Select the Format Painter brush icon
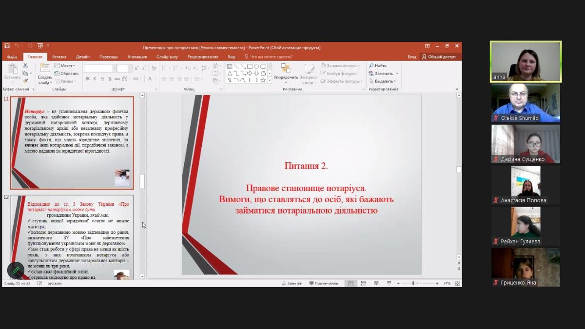This screenshot has height=329, width=585. tap(25, 81)
